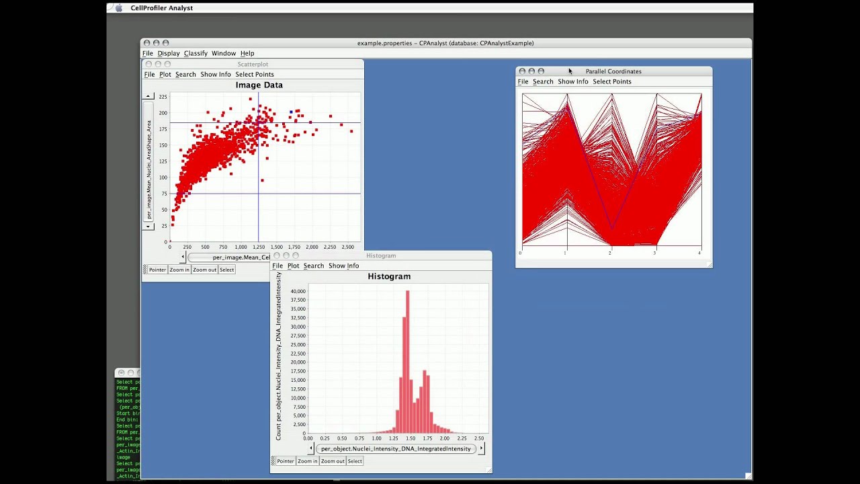Click histogram X-axis left arrow
Screen dimensions: 860x484
click(311, 448)
